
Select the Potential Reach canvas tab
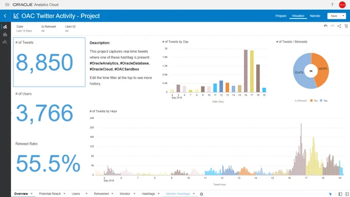(x=50, y=193)
